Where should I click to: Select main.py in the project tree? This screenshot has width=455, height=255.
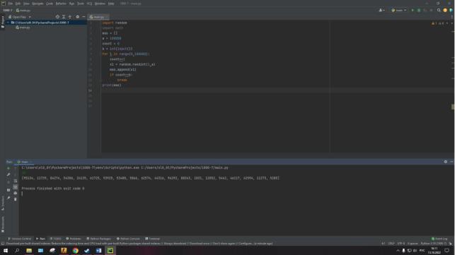coord(23,28)
